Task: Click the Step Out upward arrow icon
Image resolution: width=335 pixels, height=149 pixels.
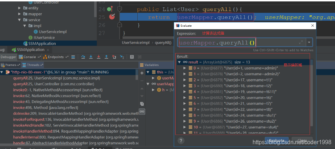Action: (106, 57)
